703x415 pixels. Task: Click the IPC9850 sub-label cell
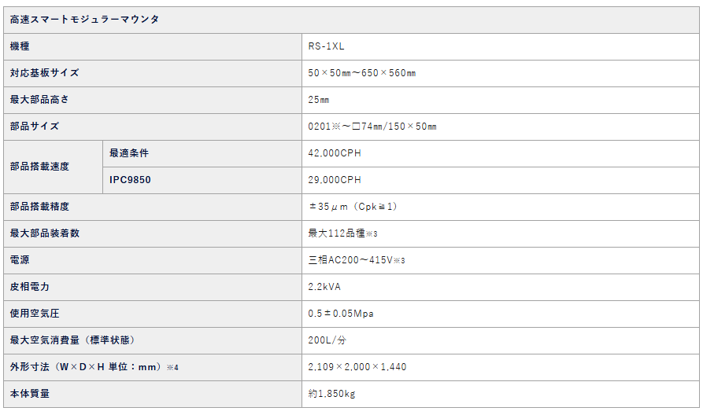coord(202,181)
